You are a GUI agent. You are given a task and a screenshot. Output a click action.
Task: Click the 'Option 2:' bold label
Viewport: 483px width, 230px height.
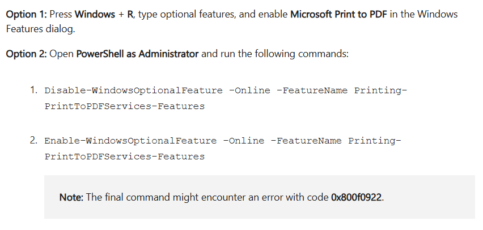pyautogui.click(x=27, y=54)
